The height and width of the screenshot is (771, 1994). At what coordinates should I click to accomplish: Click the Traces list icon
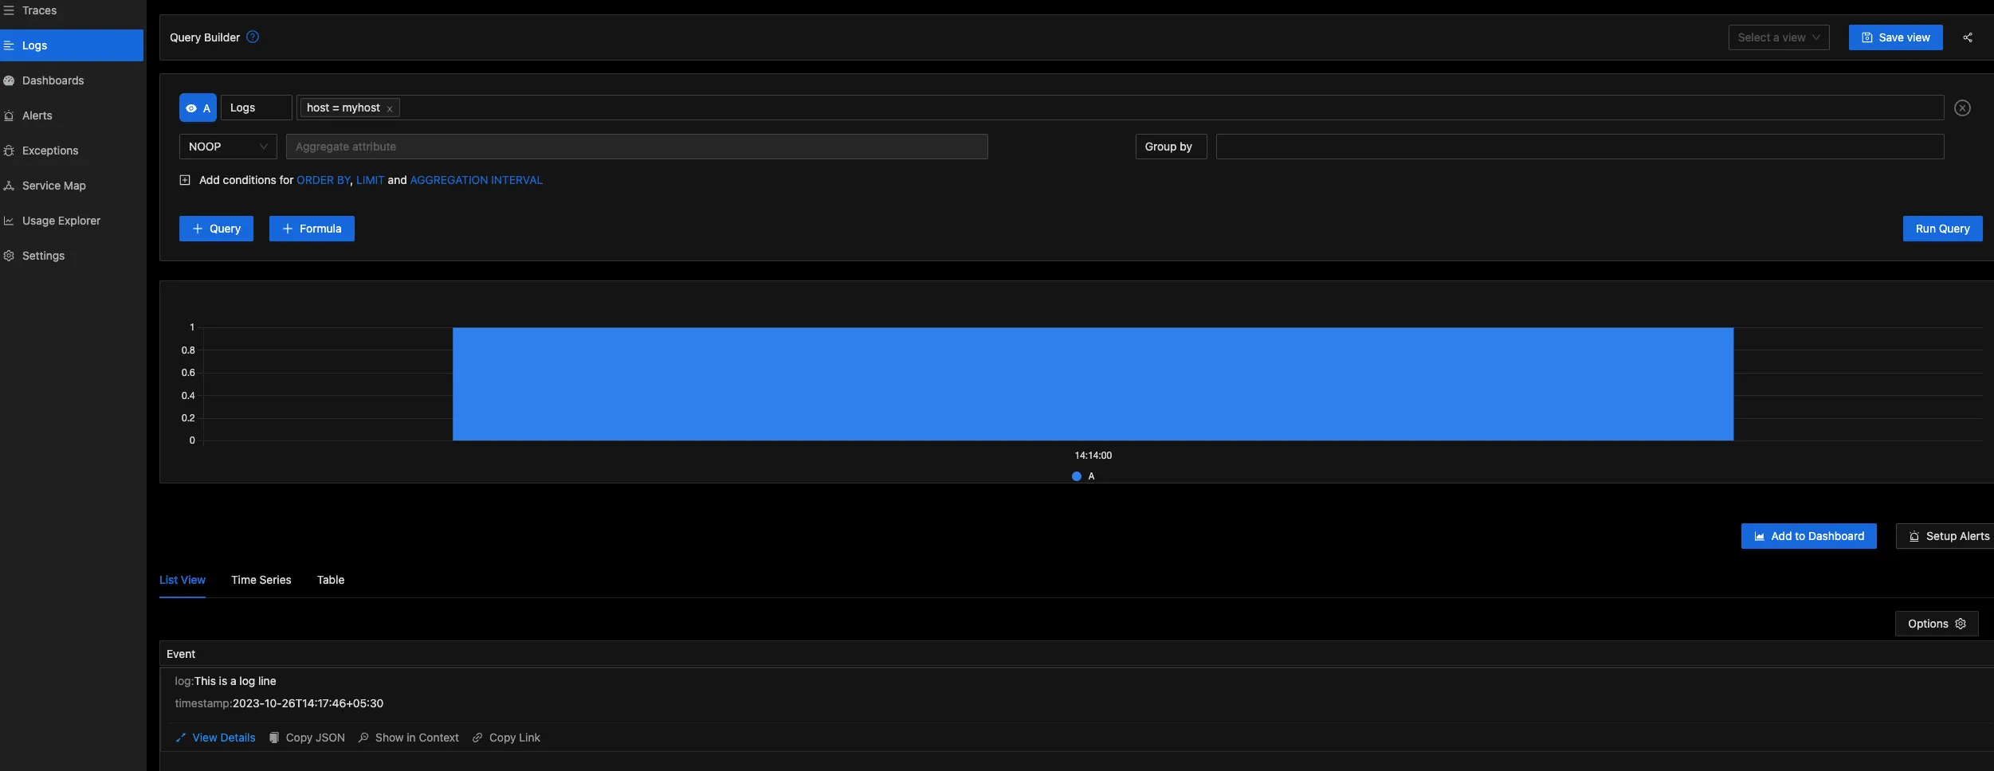(9, 10)
